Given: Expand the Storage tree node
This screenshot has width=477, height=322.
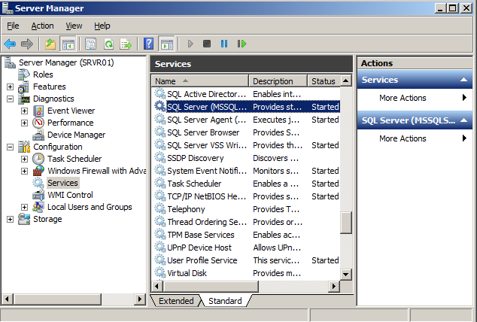Looking at the screenshot, I should 10,219.
